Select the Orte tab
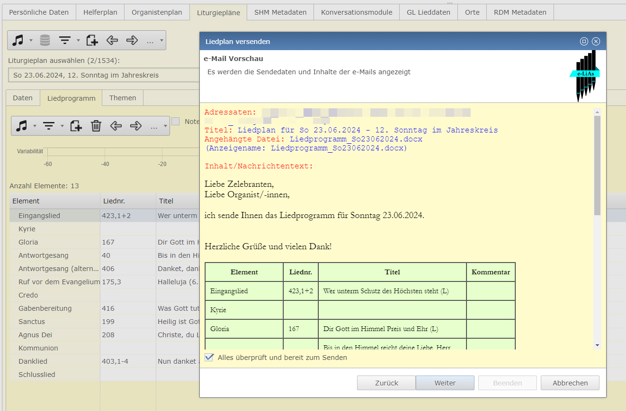The image size is (626, 411). (x=472, y=12)
